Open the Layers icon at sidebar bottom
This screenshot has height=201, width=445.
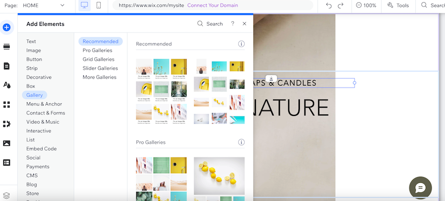(7, 195)
